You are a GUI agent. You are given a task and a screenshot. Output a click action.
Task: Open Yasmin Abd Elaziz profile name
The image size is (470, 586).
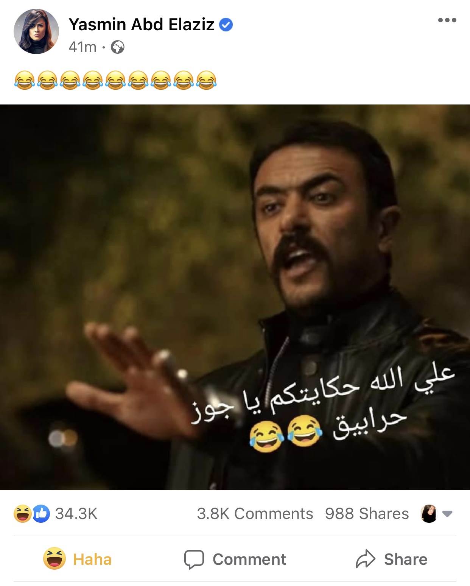[x=142, y=25]
